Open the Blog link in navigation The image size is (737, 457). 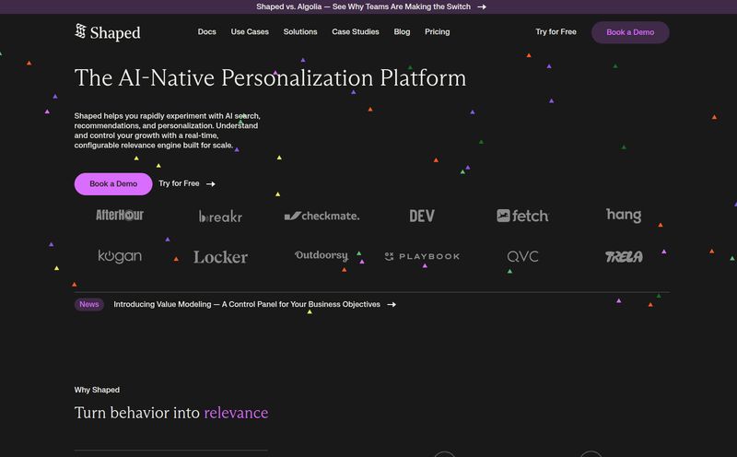click(x=402, y=32)
